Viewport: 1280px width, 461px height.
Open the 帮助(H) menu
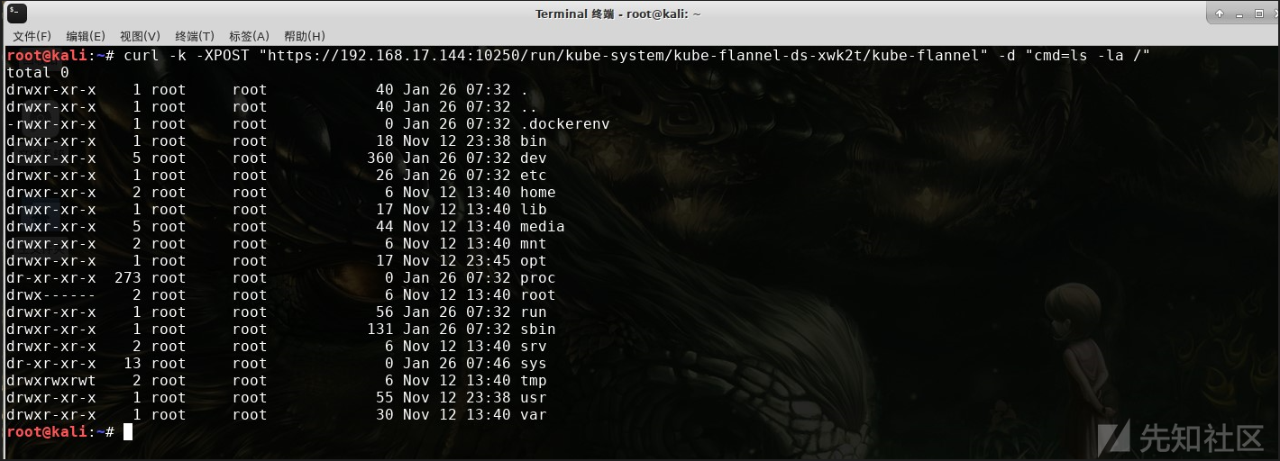click(304, 36)
